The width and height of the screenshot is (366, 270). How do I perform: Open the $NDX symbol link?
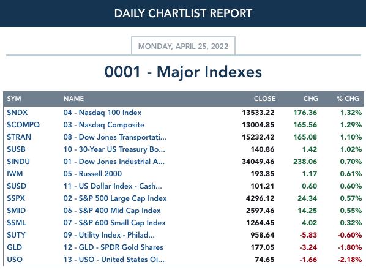17,113
